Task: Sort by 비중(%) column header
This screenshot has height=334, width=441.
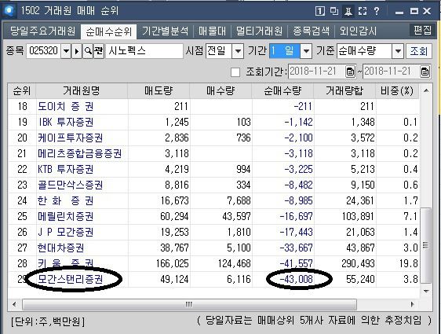Action: pos(397,91)
